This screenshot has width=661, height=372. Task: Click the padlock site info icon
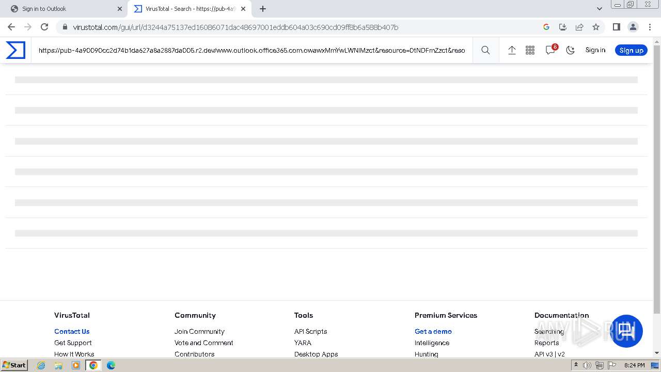pyautogui.click(x=65, y=27)
